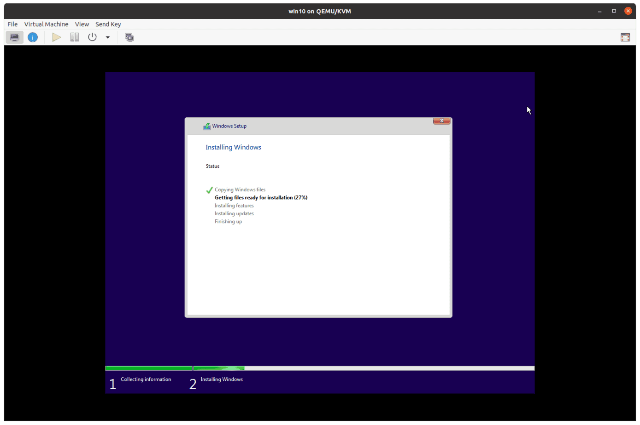Click the Collecting information progress bar
The width and height of the screenshot is (640, 425).
tap(149, 368)
